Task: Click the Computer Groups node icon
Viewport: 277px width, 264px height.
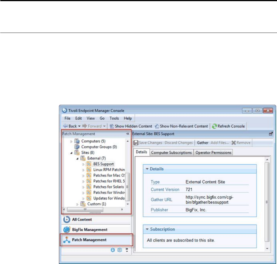Action: [x=77, y=147]
